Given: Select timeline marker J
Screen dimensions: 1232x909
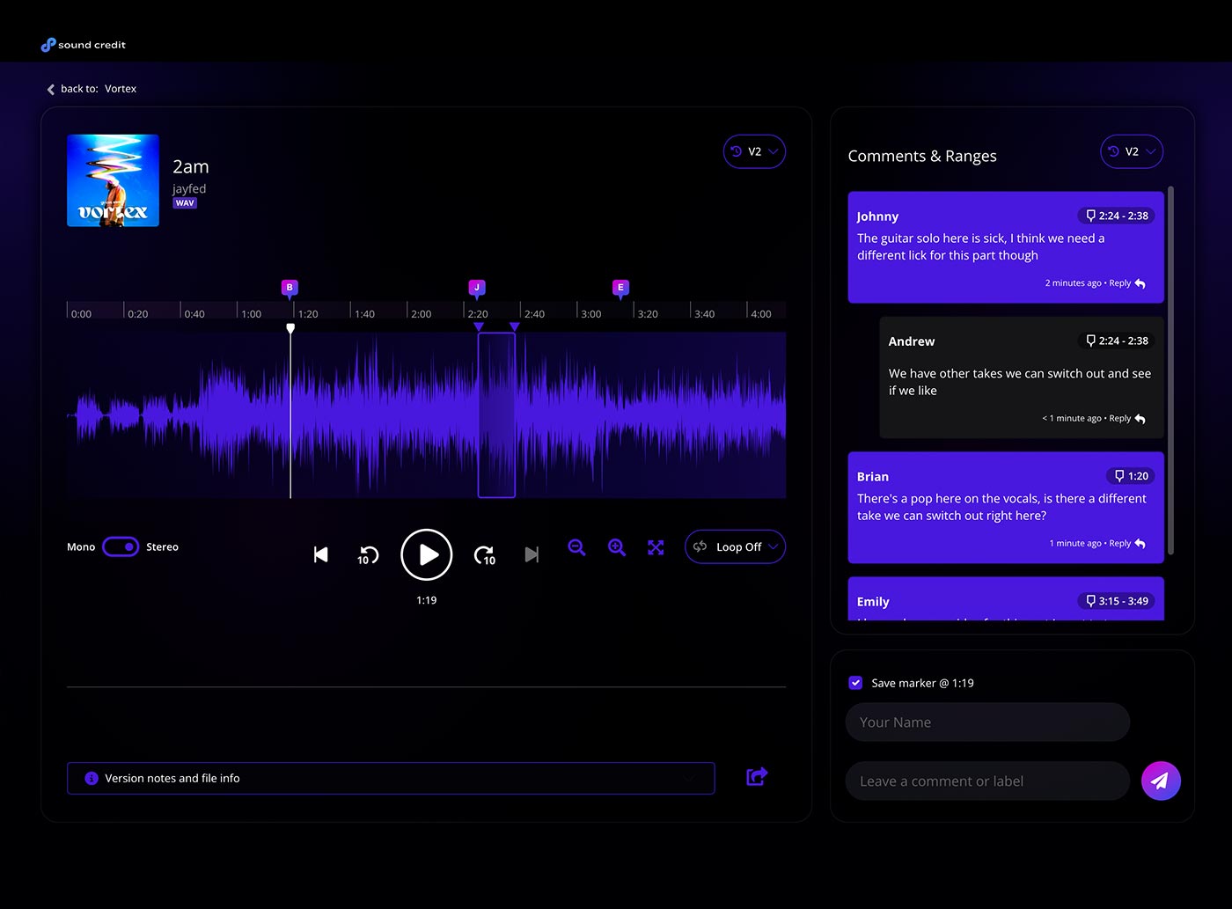Looking at the screenshot, I should pyautogui.click(x=477, y=288).
